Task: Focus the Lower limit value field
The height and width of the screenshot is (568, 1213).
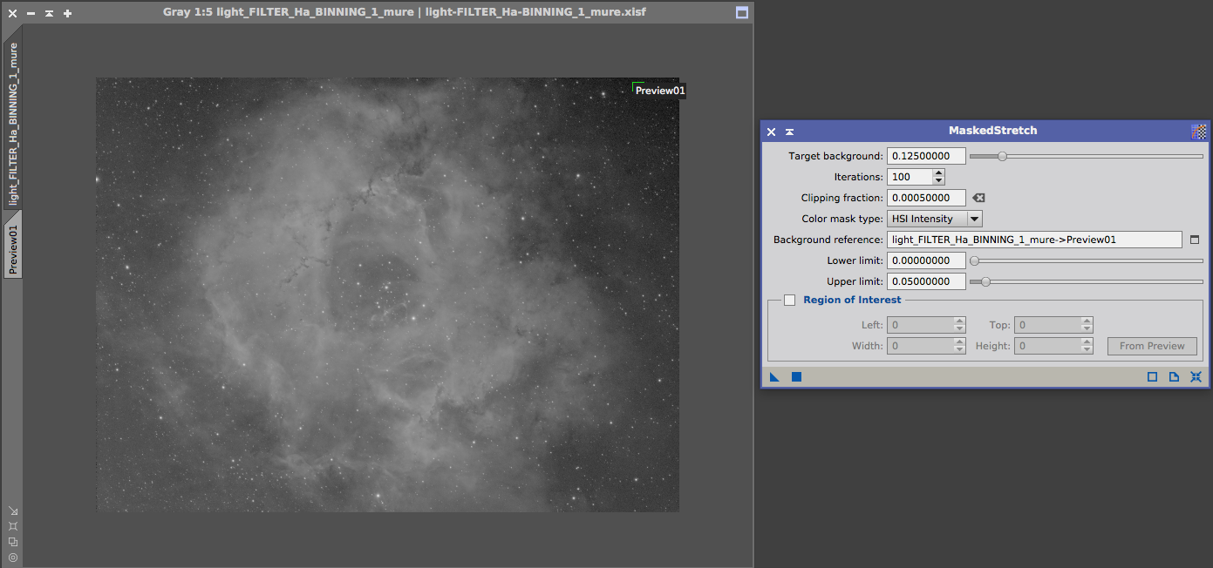Action: 926,260
